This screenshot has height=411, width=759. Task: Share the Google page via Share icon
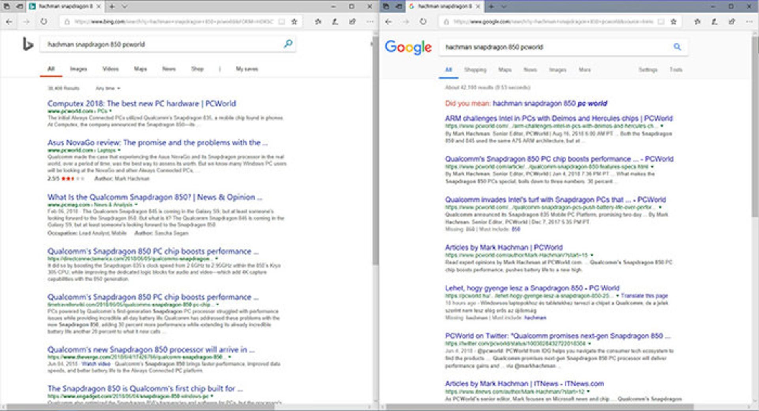[732, 22]
